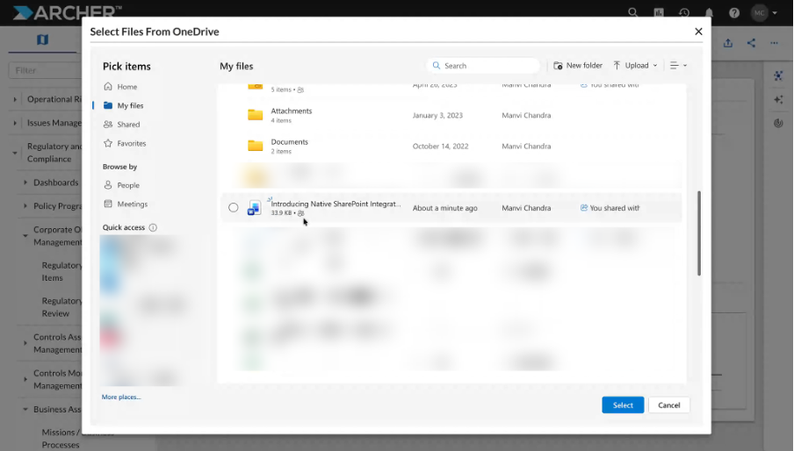
Task: Close the Select Files From OneDrive dialog
Action: pyautogui.click(x=698, y=32)
